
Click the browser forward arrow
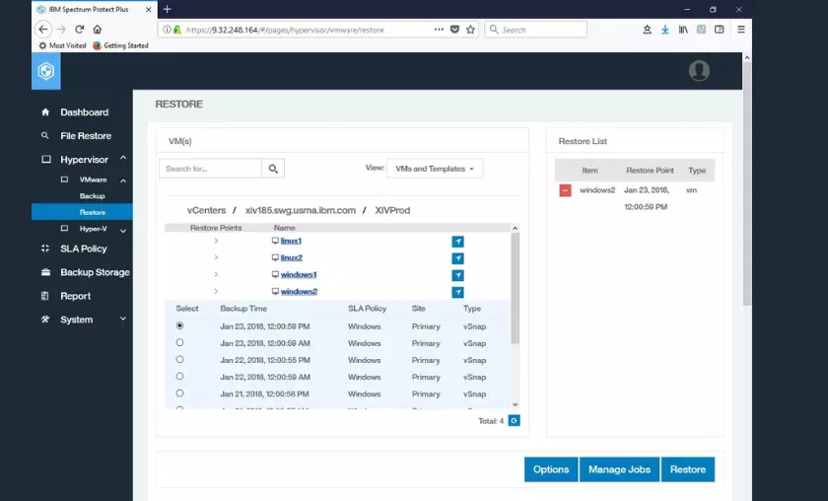pyautogui.click(x=61, y=30)
